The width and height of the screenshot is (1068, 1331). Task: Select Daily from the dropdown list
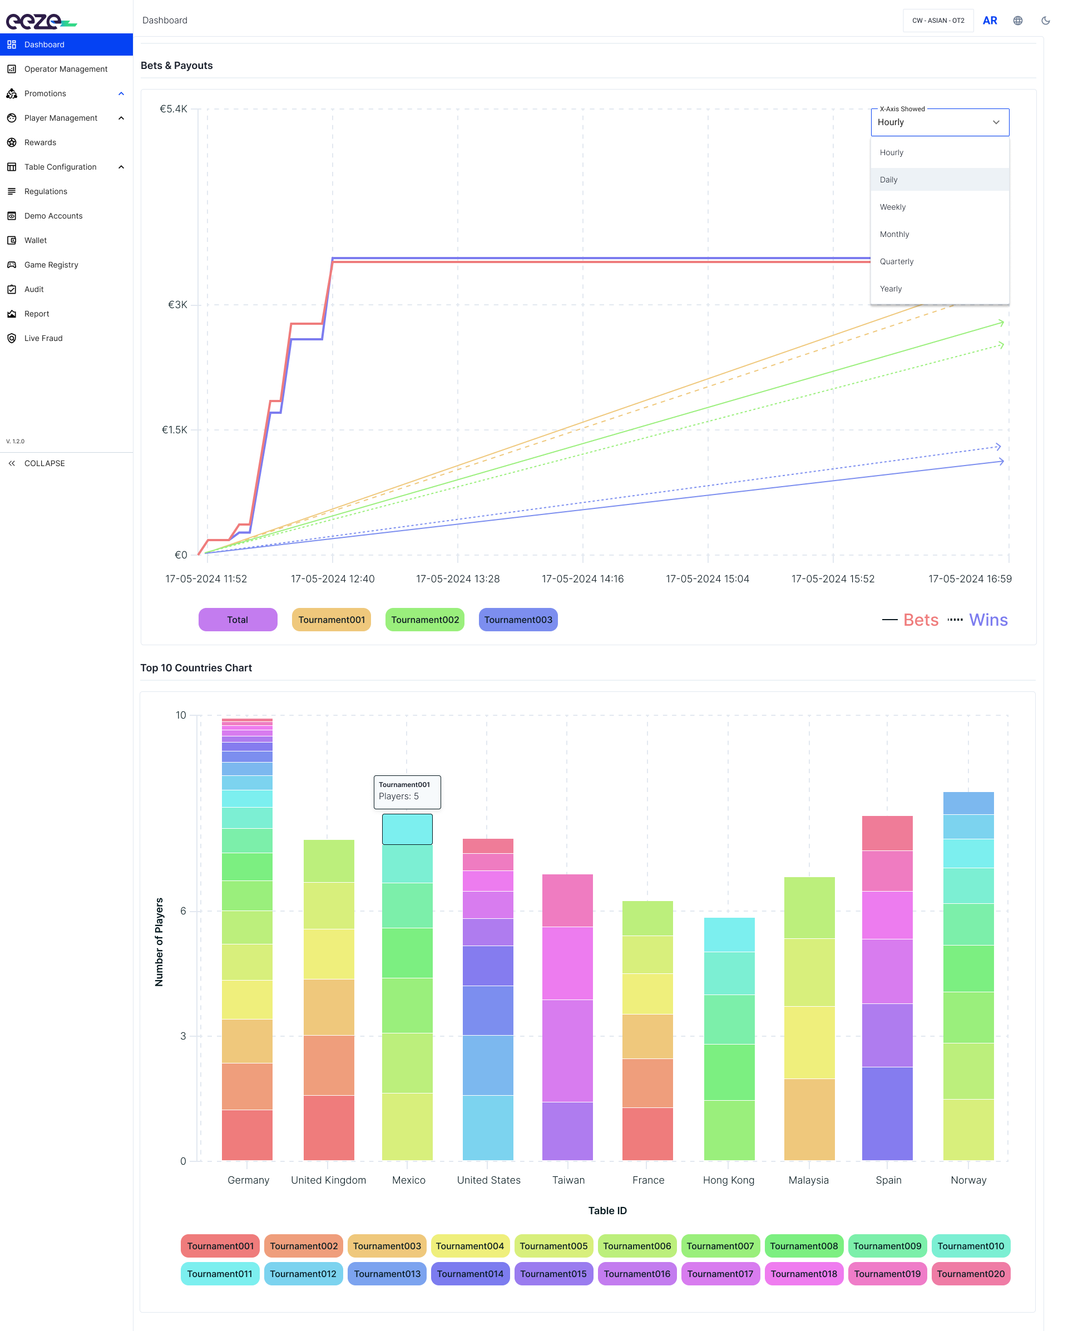coord(940,180)
